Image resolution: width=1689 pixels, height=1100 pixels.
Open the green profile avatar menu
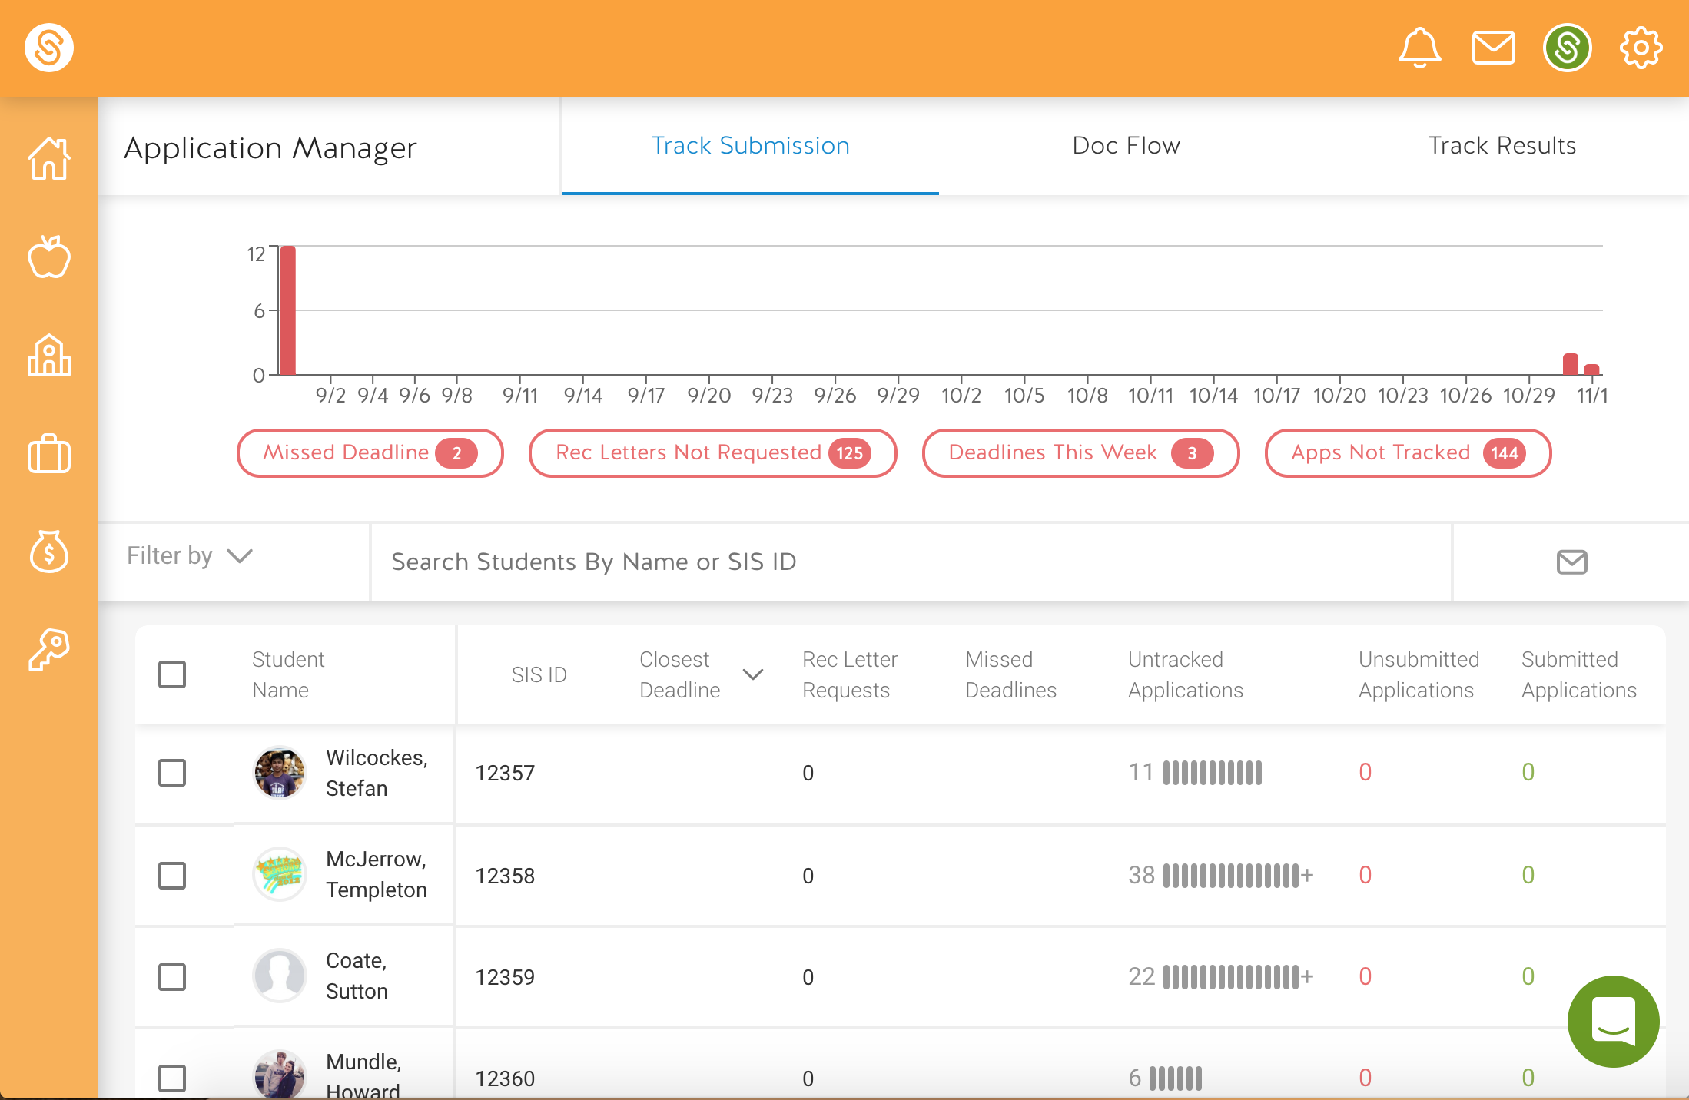click(1567, 48)
